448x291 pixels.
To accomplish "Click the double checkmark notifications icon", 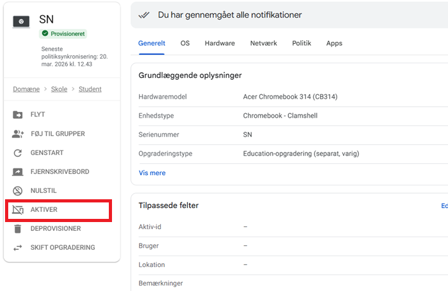I will coord(144,15).
